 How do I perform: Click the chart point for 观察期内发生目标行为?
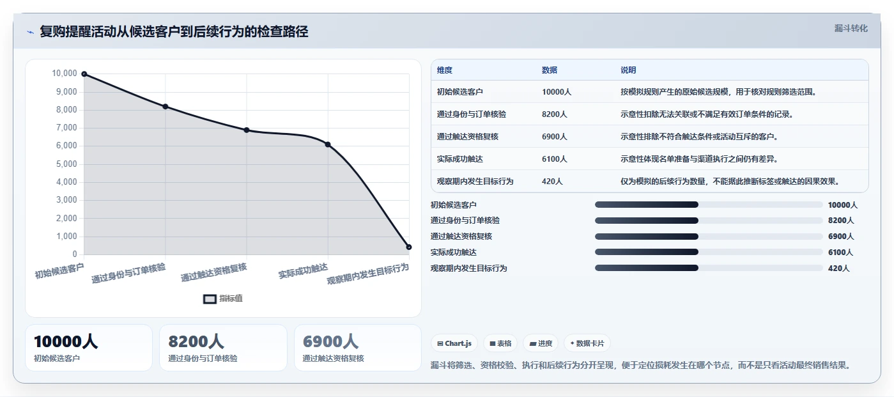[x=409, y=247]
